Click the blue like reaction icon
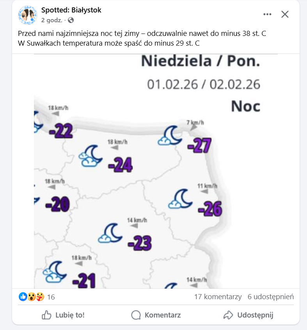This screenshot has height=330, width=307. [23, 297]
